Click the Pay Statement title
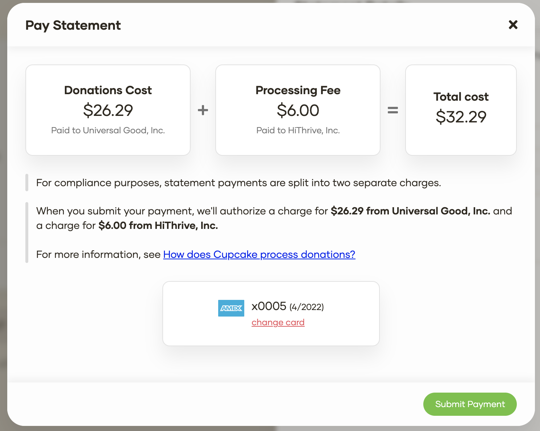540x431 pixels. (x=73, y=25)
